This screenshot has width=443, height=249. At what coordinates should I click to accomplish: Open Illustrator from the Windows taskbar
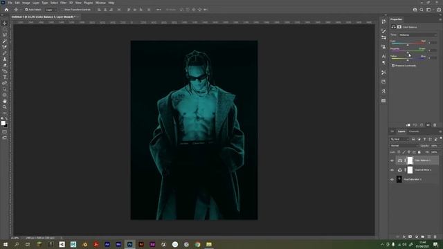(141, 244)
